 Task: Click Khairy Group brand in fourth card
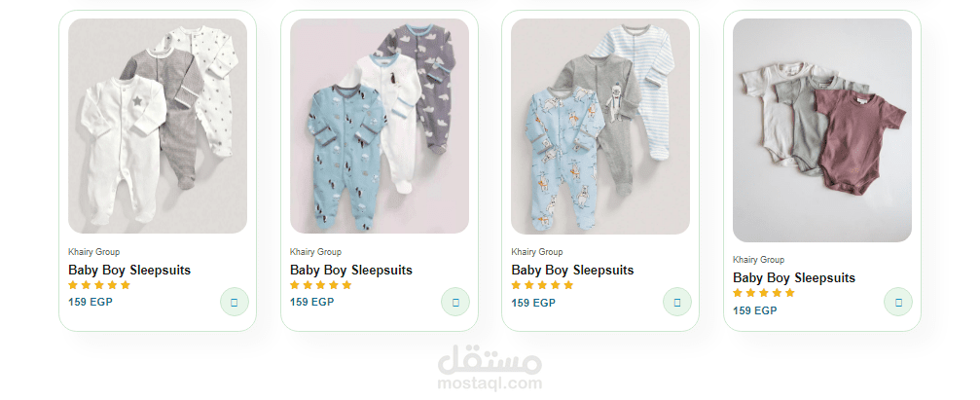point(759,260)
